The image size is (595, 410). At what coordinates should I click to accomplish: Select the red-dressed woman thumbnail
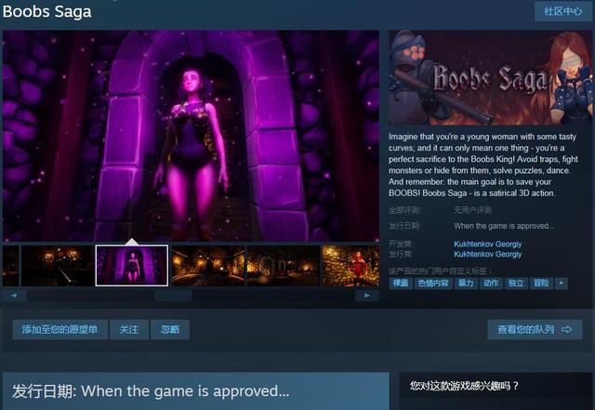(350, 266)
